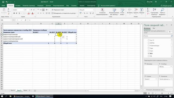This screenshot has width=174, height=98.
Task: Open the Месяц field dropdown in Columns area
Action: (171, 66)
